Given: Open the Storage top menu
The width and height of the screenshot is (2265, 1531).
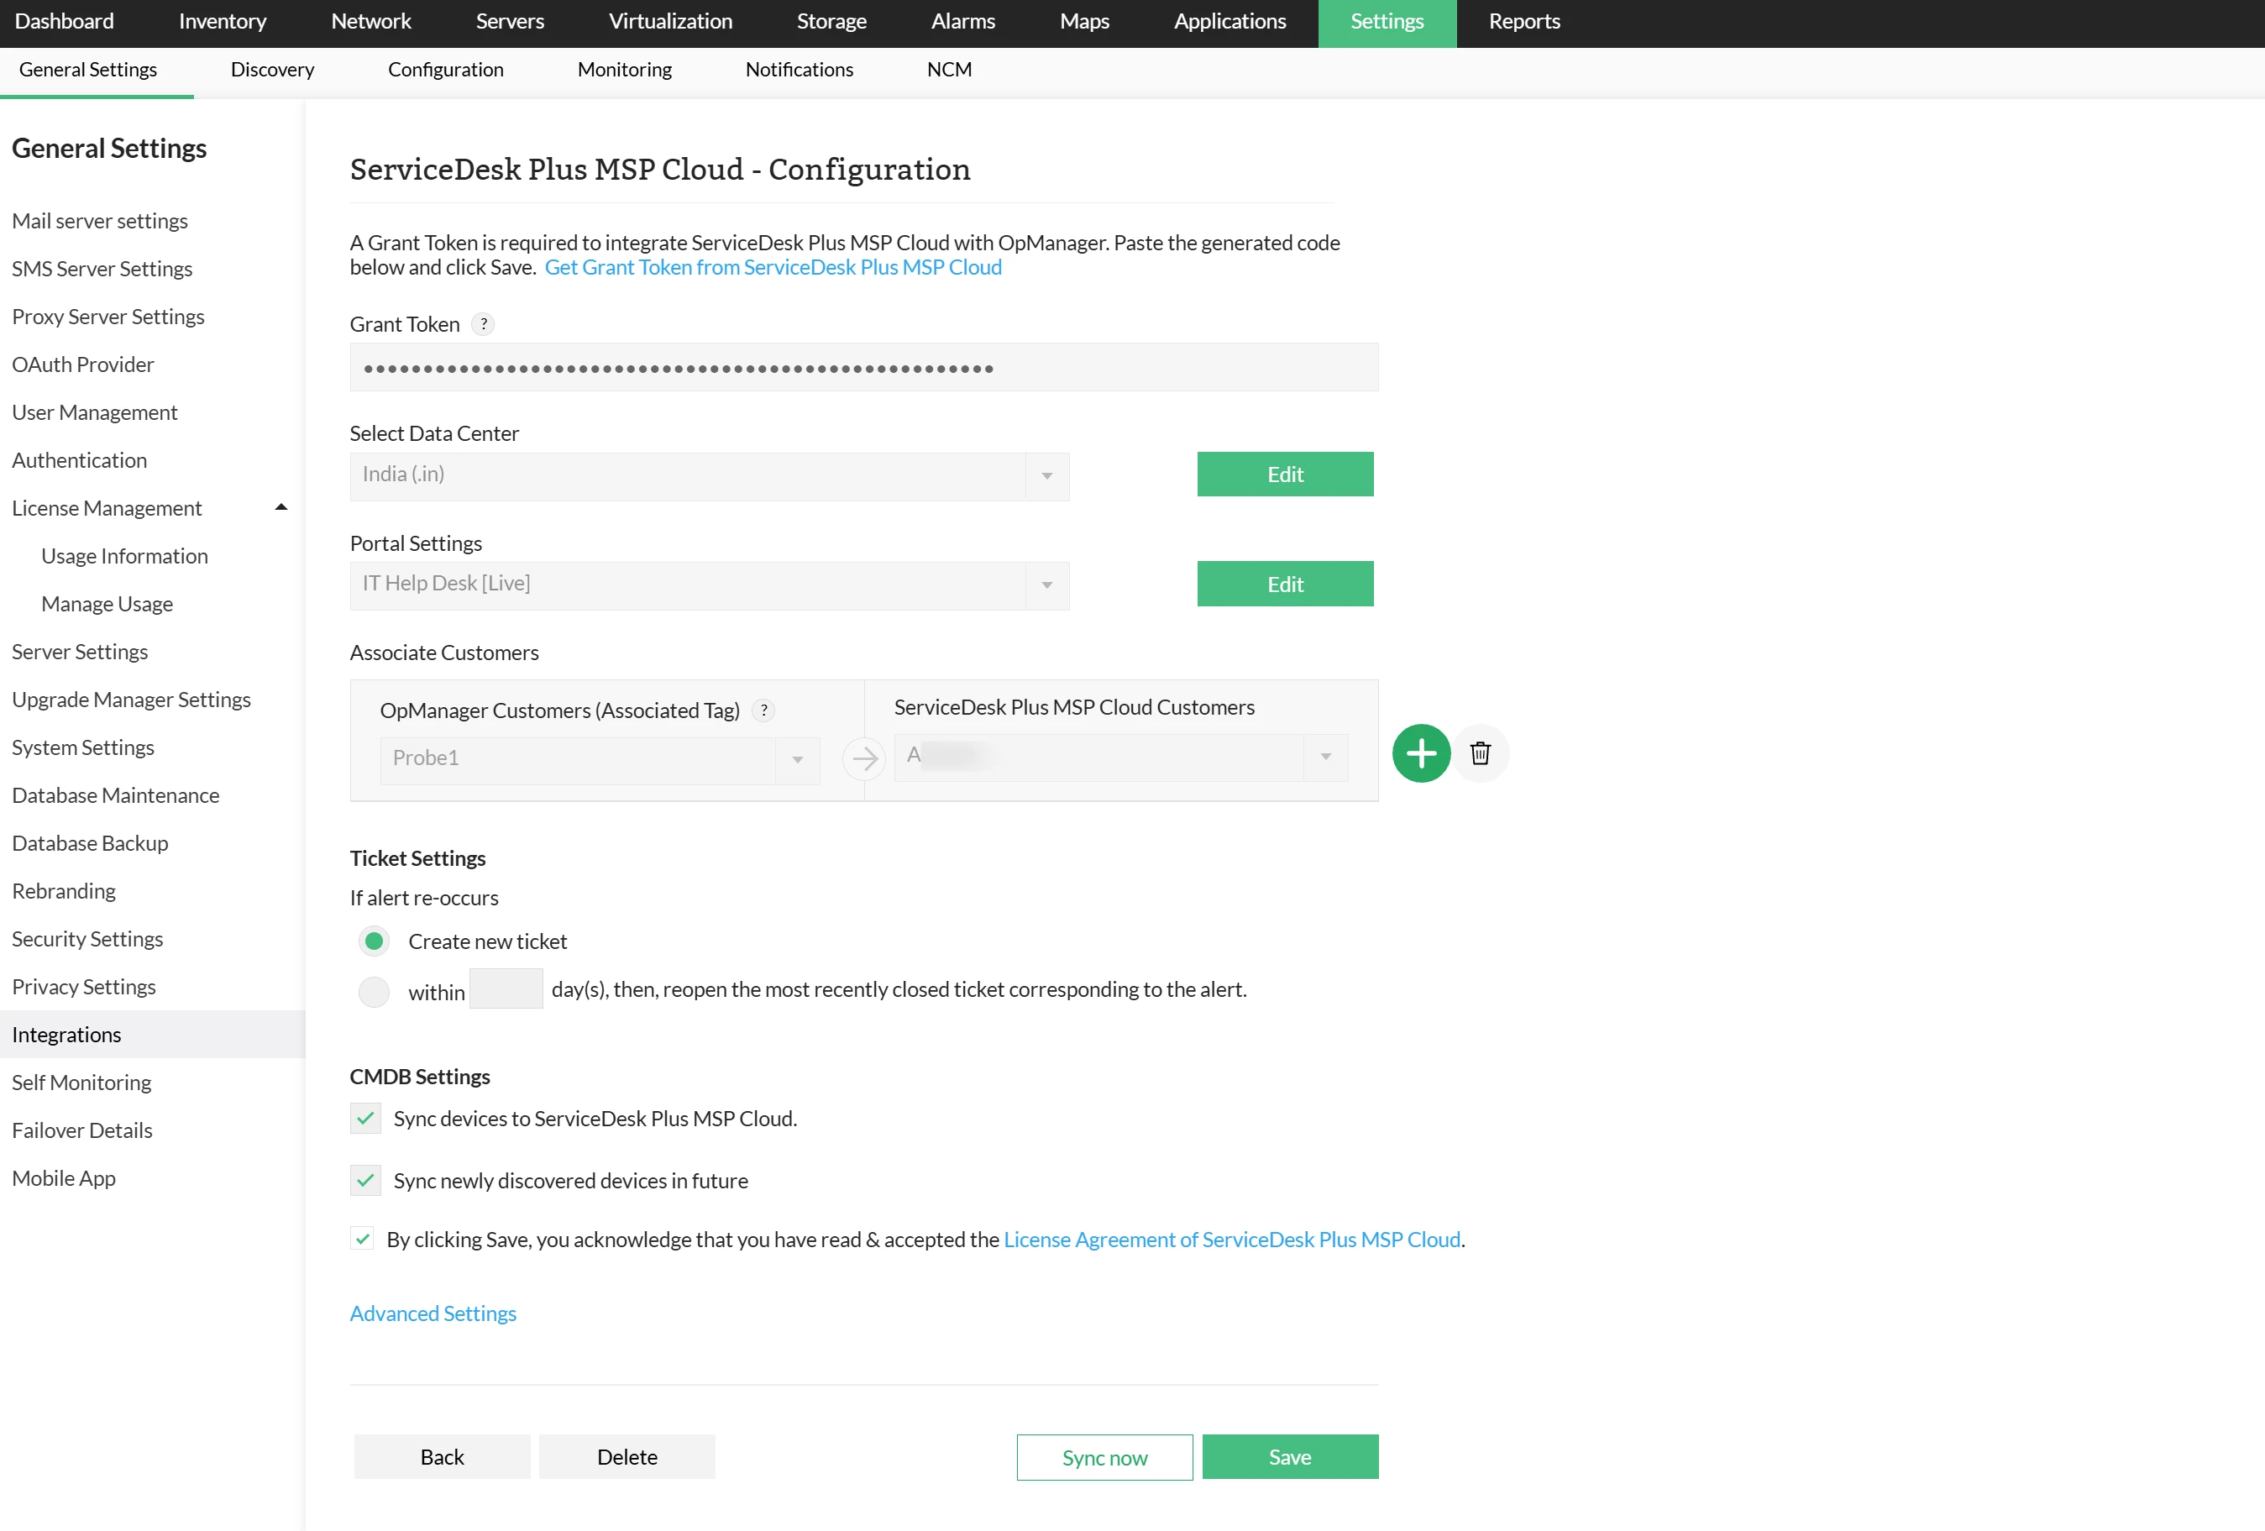Looking at the screenshot, I should [831, 22].
